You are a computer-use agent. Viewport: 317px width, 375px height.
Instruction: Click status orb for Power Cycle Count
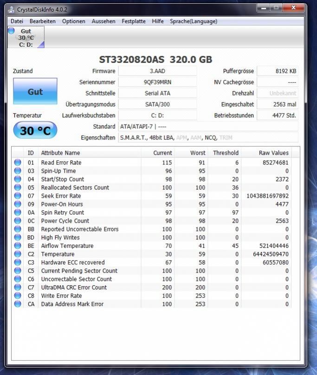click(x=18, y=220)
